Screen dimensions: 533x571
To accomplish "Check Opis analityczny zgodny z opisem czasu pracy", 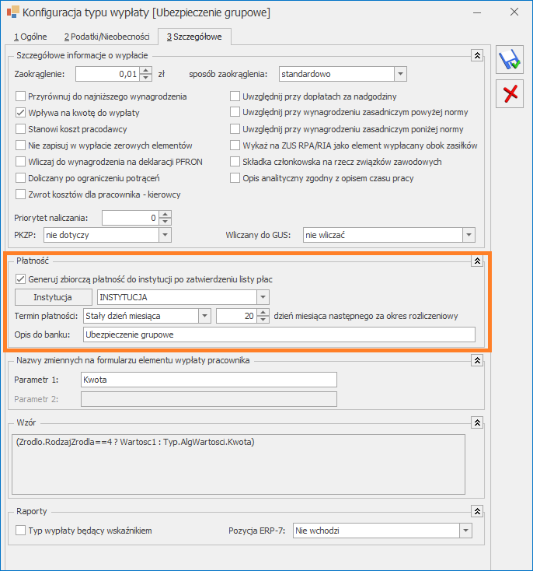I will pos(235,178).
